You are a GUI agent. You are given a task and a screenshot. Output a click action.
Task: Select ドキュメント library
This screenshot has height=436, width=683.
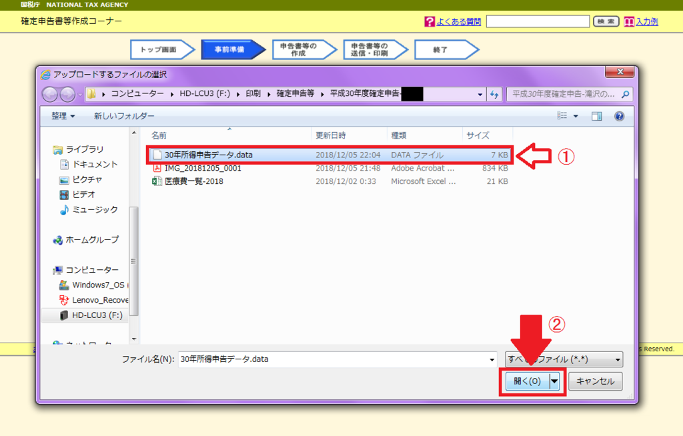pos(89,164)
